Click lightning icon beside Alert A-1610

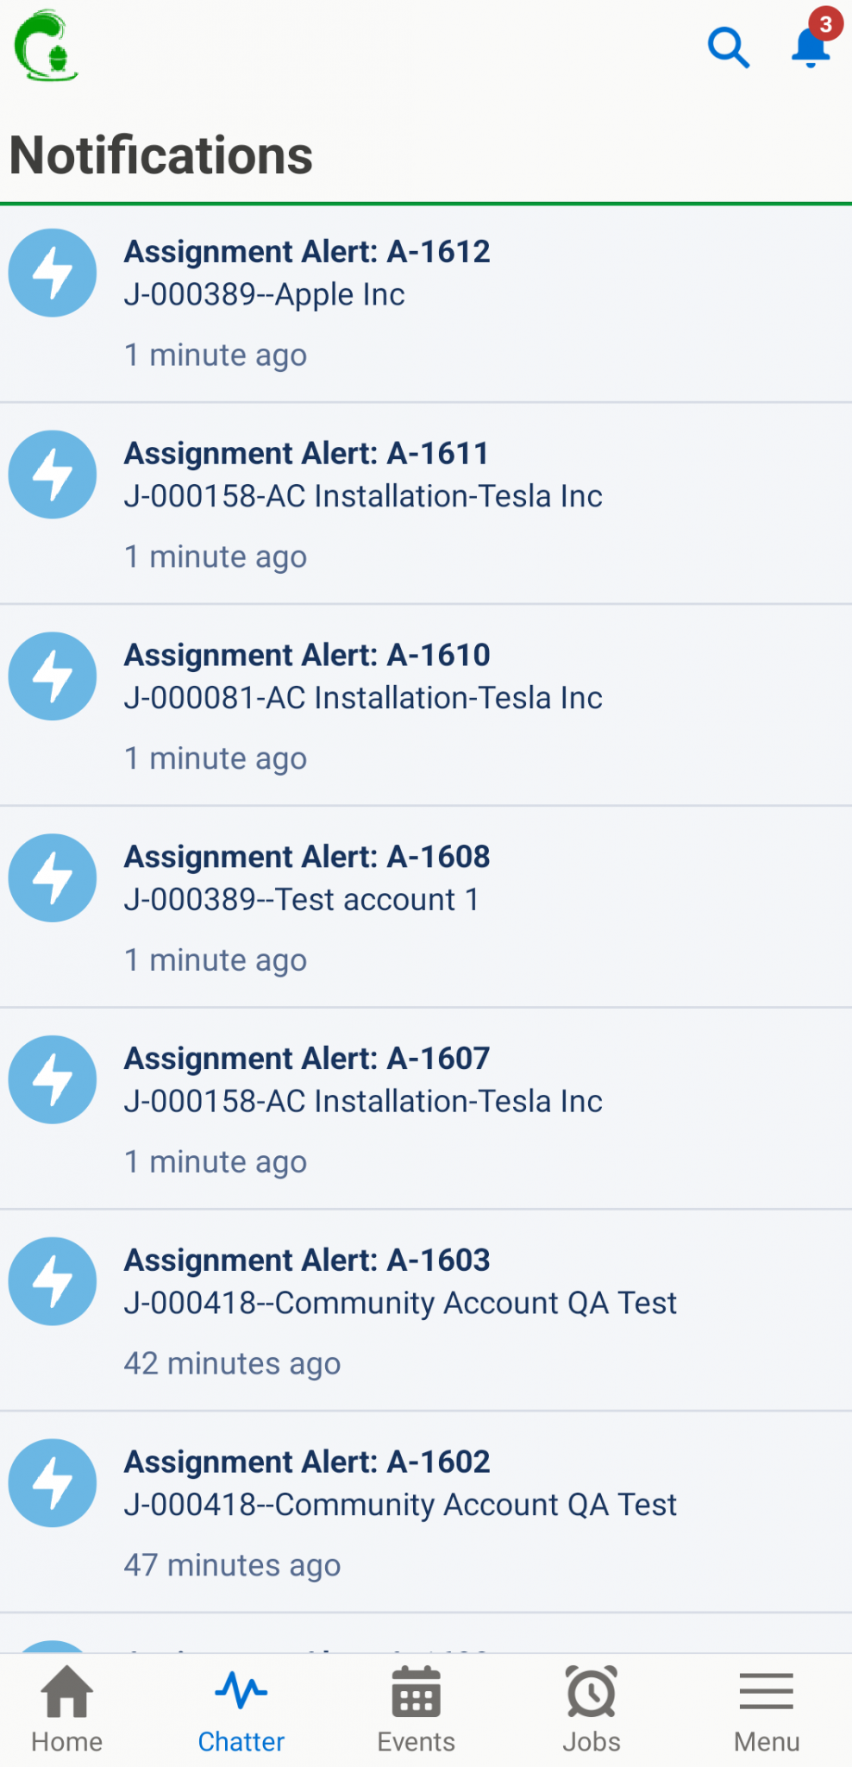[53, 676]
